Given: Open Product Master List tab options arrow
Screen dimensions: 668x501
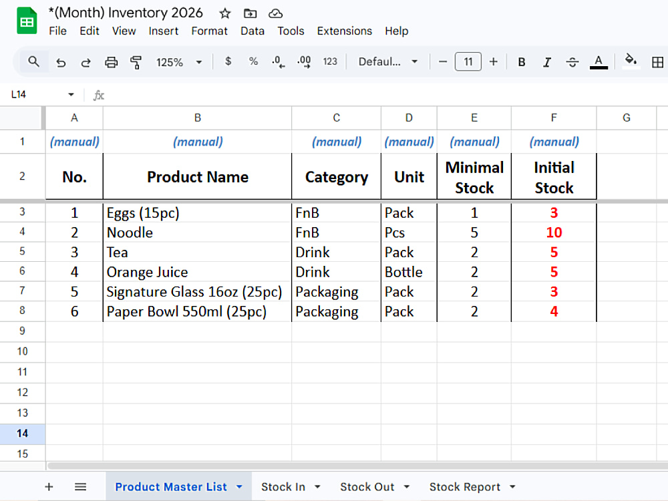Looking at the screenshot, I should tap(239, 486).
